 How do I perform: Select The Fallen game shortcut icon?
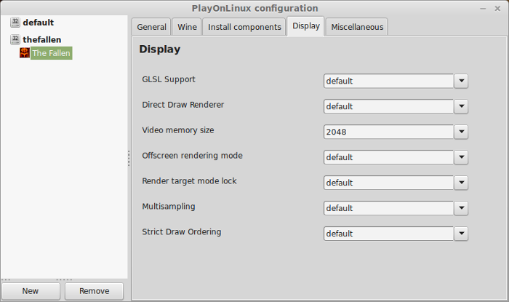[24, 53]
